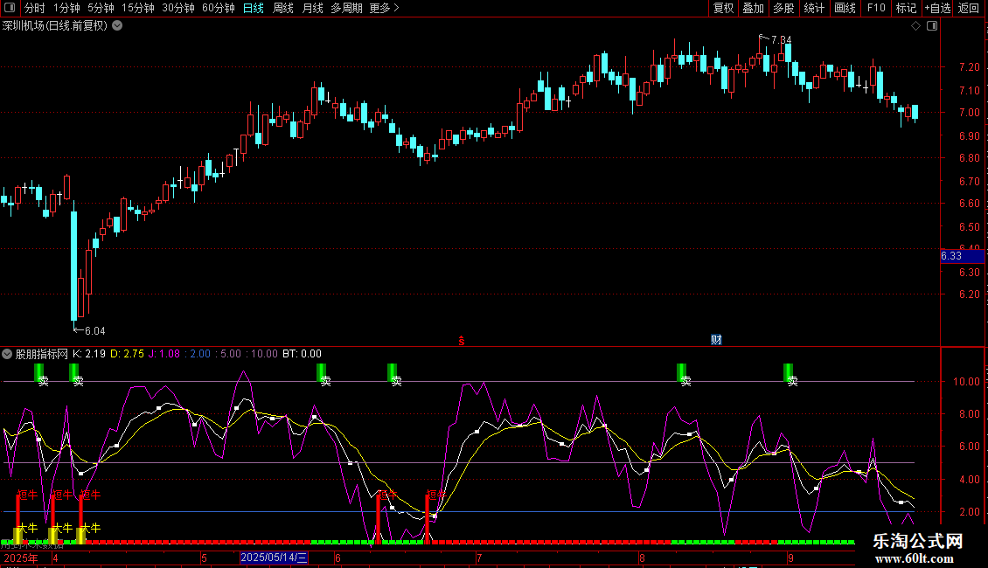
Task: Click the red $ marker icon
Action: (461, 341)
